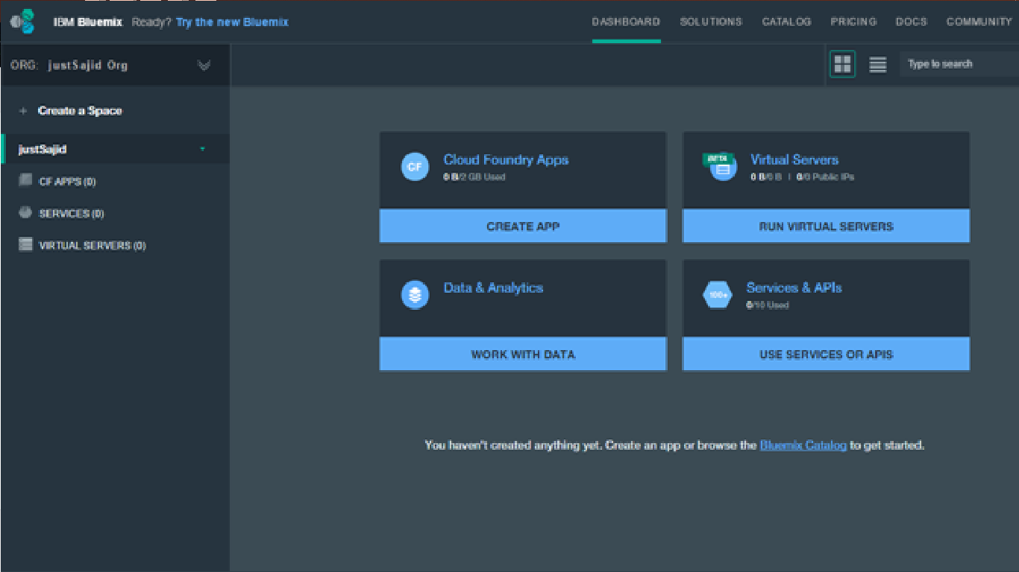1019x572 pixels.
Task: Click the WORK WITH DATA button
Action: pos(523,354)
